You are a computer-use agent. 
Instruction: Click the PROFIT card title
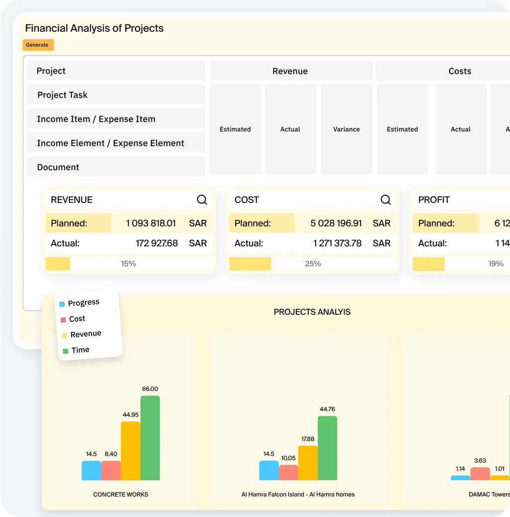click(434, 200)
